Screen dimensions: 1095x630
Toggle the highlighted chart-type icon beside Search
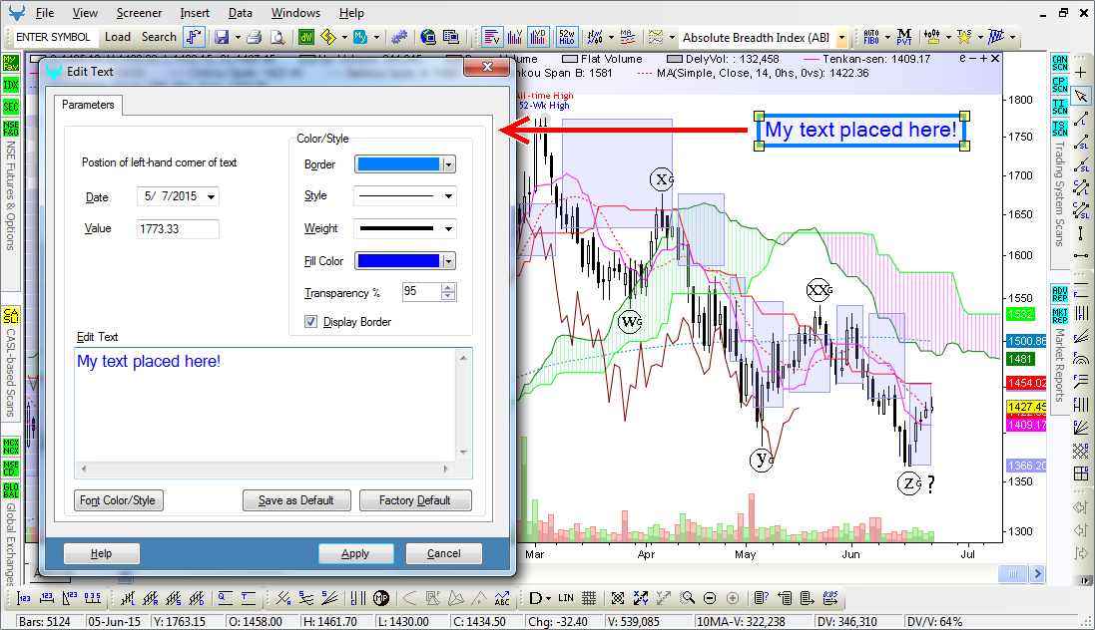pos(194,37)
